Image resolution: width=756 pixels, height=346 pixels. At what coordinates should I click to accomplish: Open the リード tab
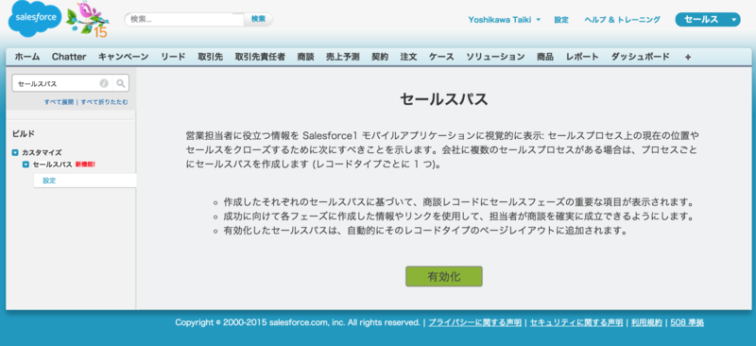tap(173, 57)
